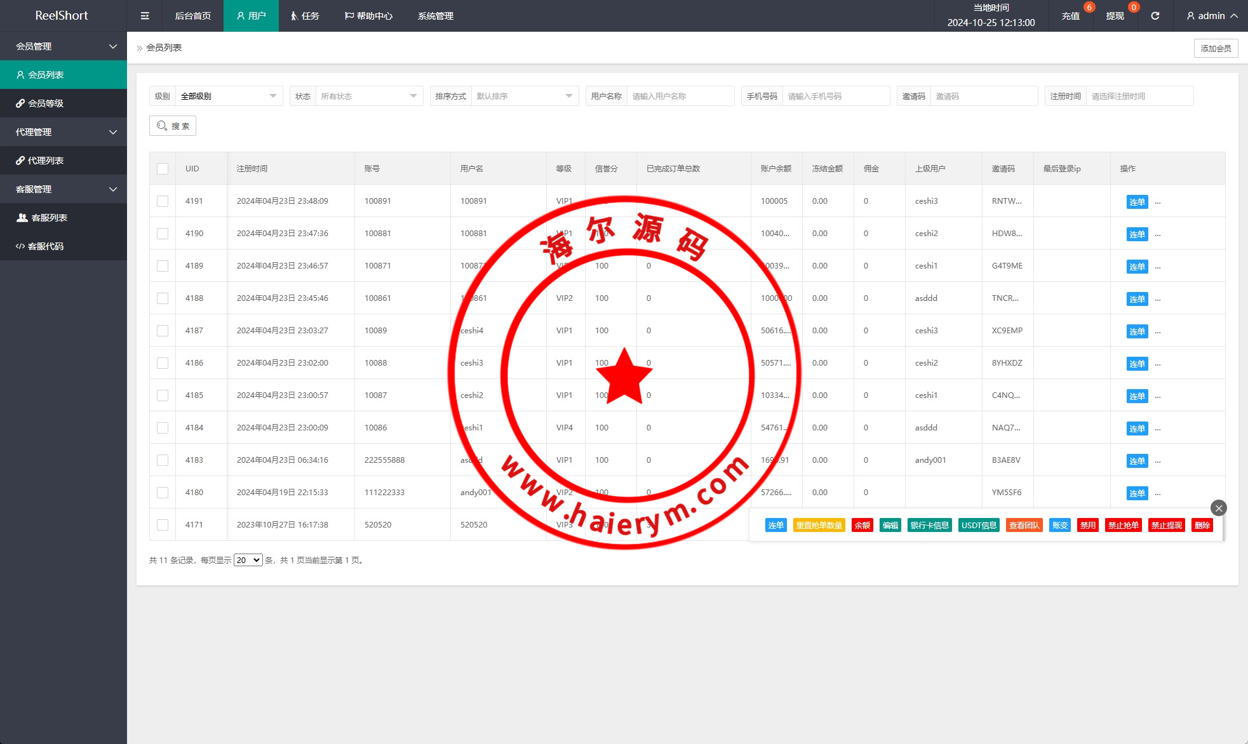The image size is (1248, 744).
Task: Open the 提现 withdrawal notifications
Action: [1115, 16]
